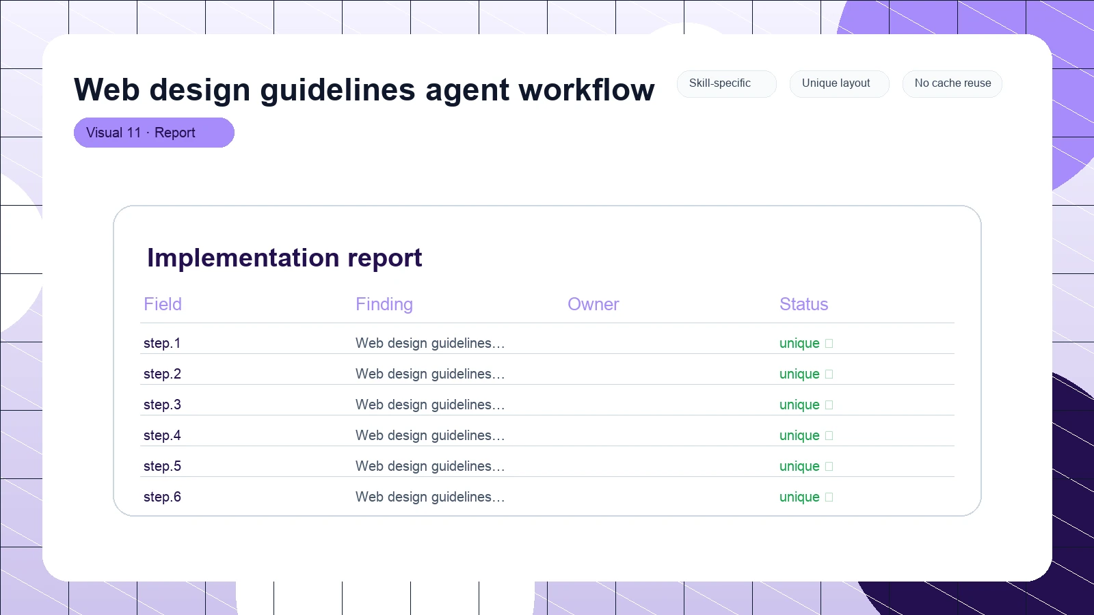Click the unique status in step.6 row
The height and width of the screenshot is (615, 1094).
click(799, 497)
